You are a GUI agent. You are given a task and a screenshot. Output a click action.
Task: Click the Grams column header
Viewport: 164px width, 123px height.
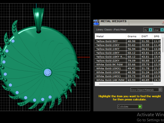pos(133,36)
